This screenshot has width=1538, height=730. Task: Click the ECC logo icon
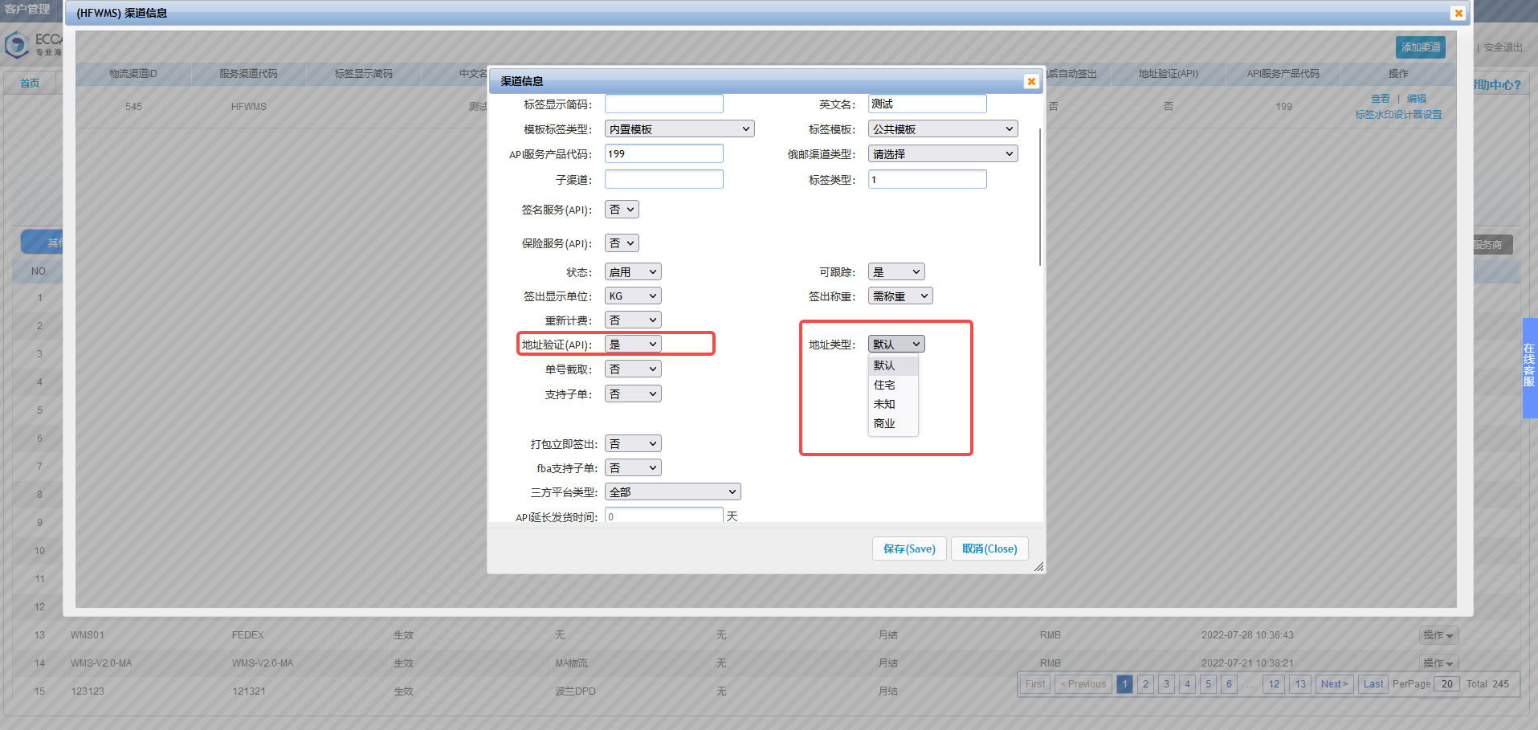tap(16, 45)
